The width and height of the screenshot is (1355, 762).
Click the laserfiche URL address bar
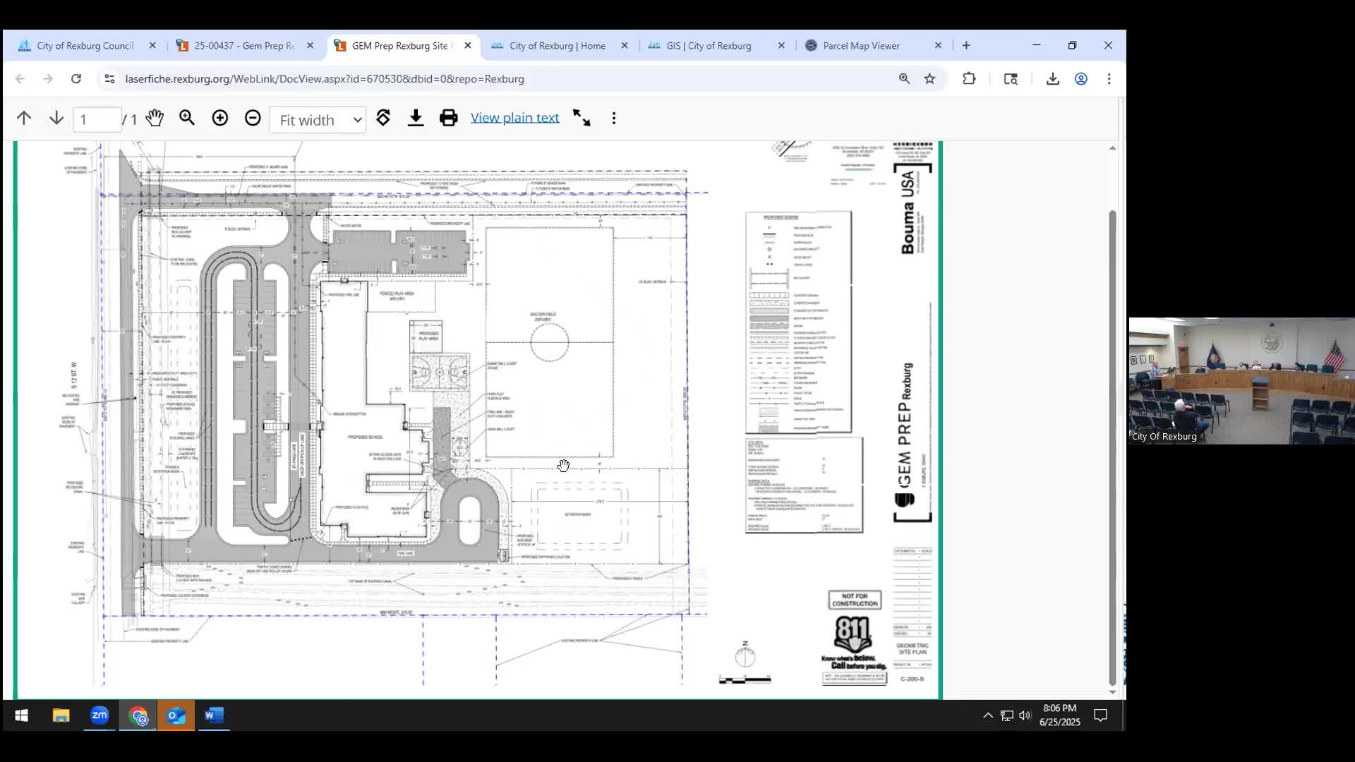(325, 79)
